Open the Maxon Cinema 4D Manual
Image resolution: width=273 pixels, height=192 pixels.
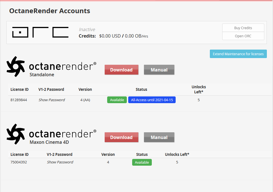[159, 137]
